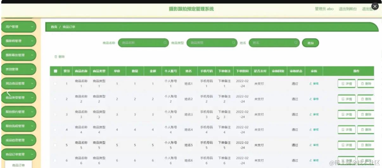Check the checkbox for row 1

click(x=55, y=84)
